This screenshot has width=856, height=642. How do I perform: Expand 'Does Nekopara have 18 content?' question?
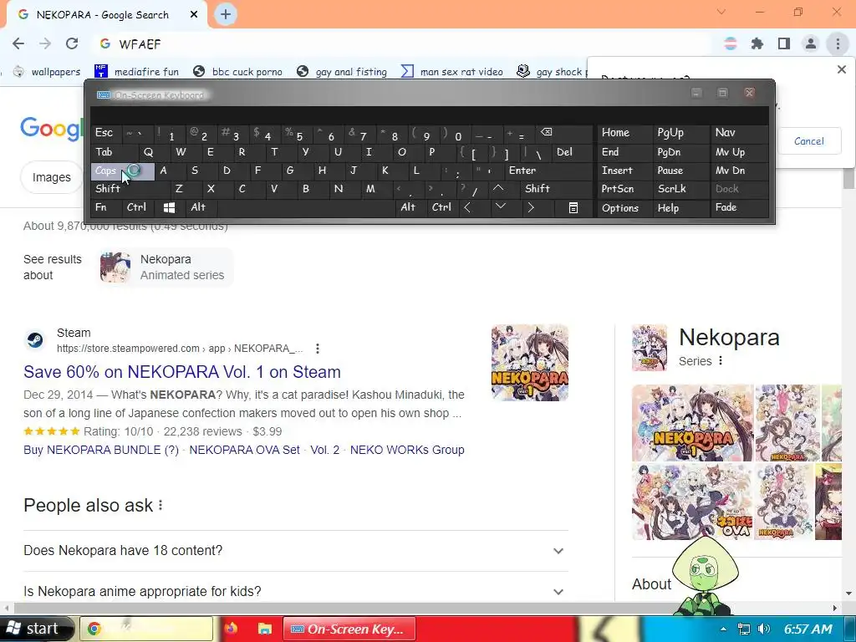[295, 550]
